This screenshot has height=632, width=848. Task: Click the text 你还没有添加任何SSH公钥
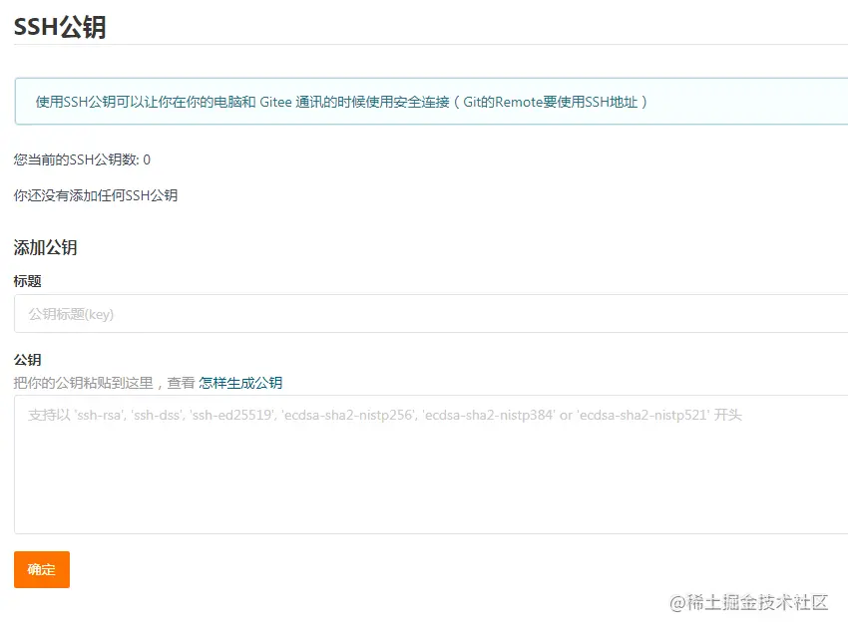click(95, 195)
